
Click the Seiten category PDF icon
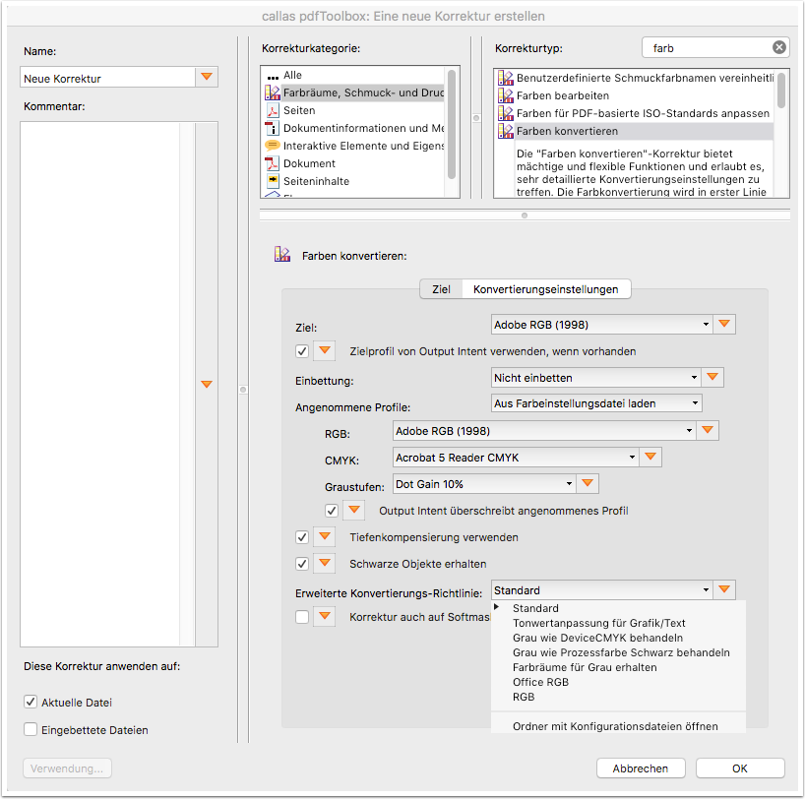coord(272,110)
